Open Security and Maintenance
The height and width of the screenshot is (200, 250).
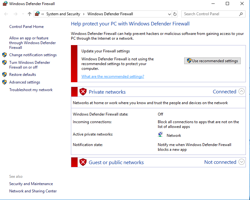click(x=31, y=184)
